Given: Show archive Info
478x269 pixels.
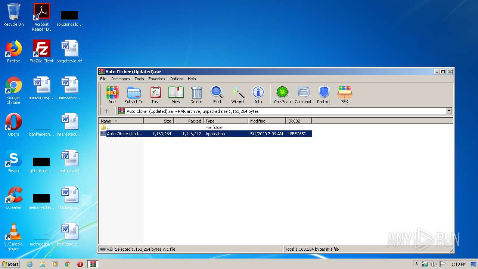Looking at the screenshot, I should 258,95.
